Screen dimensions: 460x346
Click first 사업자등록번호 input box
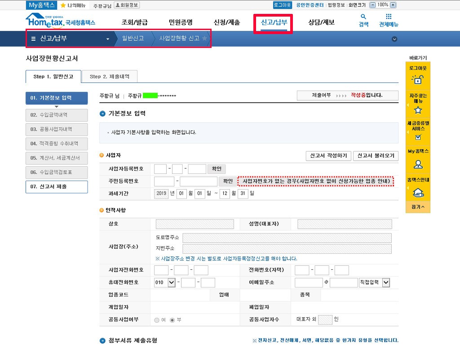160,169
